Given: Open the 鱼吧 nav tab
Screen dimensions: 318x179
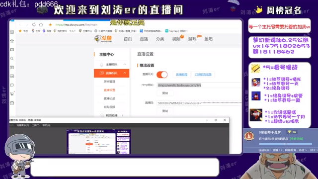Looking at the screenshot, I should click(x=208, y=39).
